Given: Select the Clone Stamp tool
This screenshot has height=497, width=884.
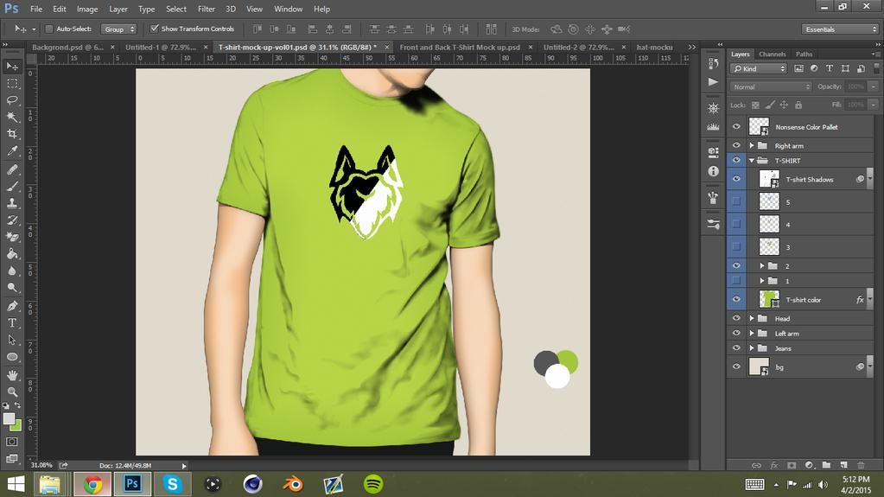Looking at the screenshot, I should (x=12, y=203).
